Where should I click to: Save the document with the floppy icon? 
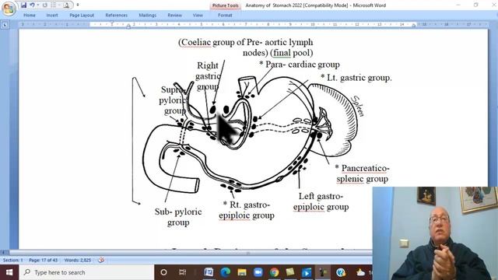tap(23, 5)
